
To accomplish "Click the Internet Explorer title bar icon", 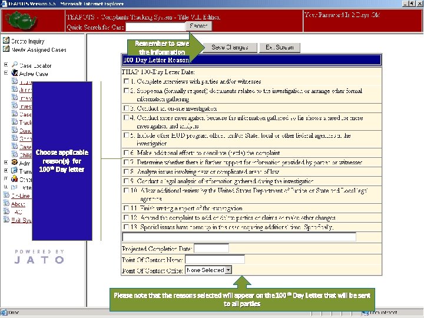I will [4, 4].
